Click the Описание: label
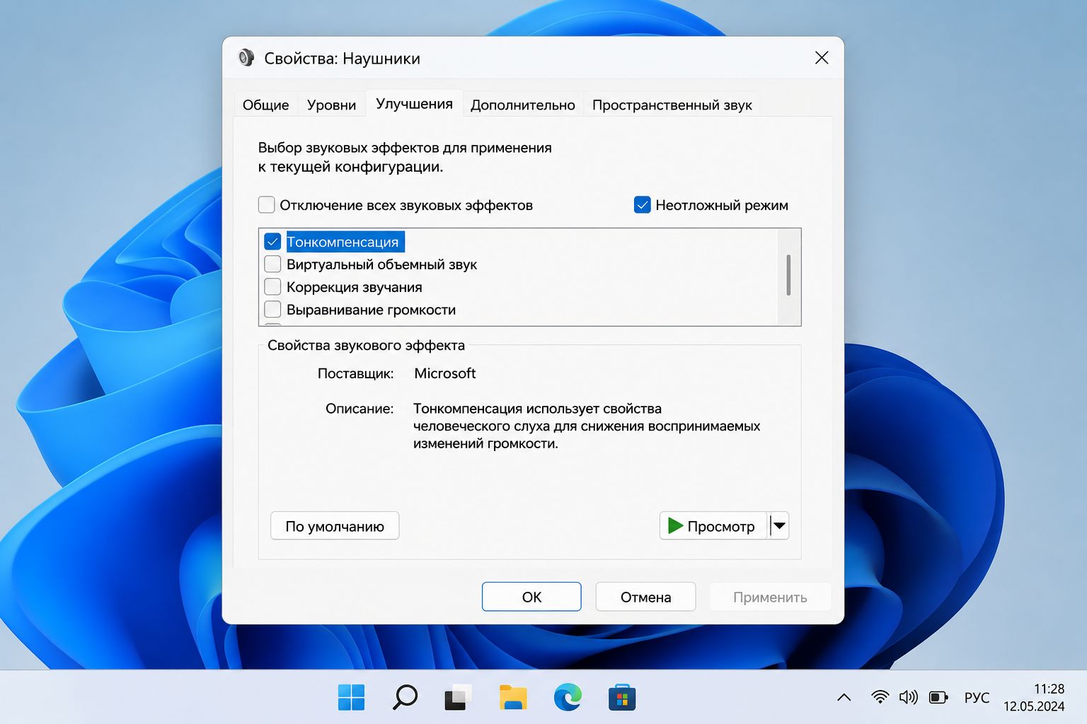Viewport: 1087px width, 724px height. 360,409
